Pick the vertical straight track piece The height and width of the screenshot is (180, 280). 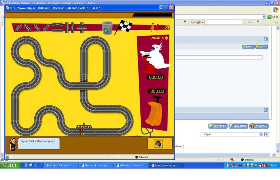[x=67, y=28]
